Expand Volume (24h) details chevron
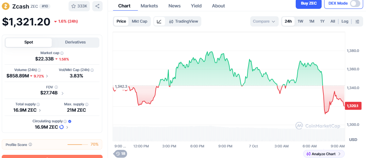The width and height of the screenshot is (366, 158). coord(47,76)
